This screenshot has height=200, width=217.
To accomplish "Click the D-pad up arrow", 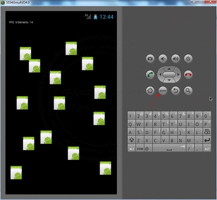I will (x=169, y=69).
